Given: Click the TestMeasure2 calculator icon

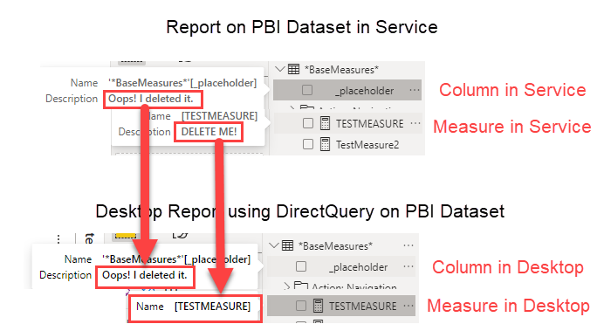Looking at the screenshot, I should [325, 144].
